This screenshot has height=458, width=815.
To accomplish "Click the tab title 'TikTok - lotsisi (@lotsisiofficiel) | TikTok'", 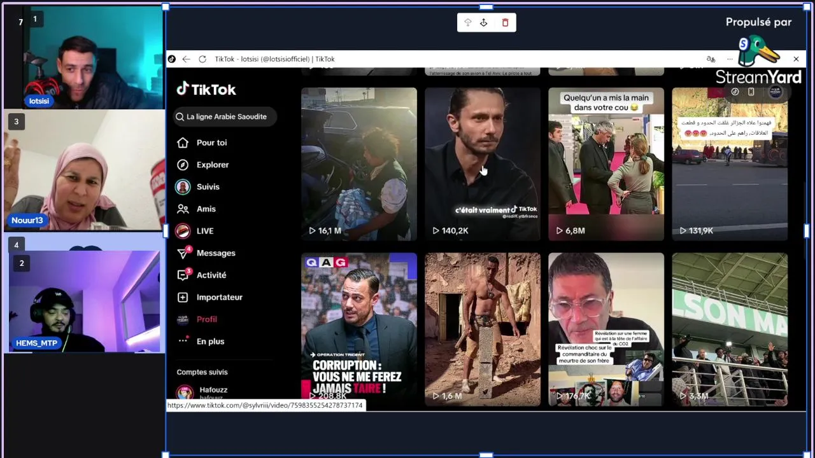I will coord(274,59).
